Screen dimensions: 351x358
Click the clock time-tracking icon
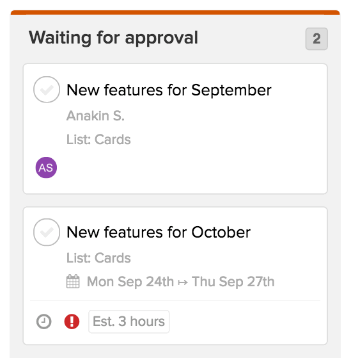click(43, 321)
